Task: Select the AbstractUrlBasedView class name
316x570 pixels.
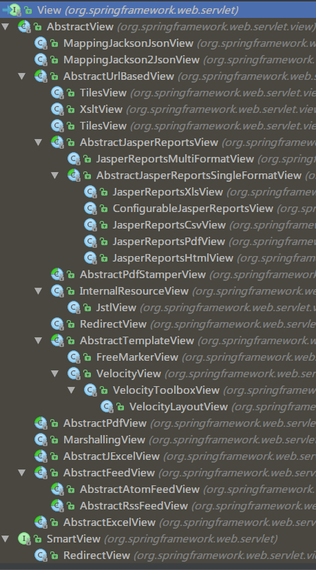Action: pos(118,76)
